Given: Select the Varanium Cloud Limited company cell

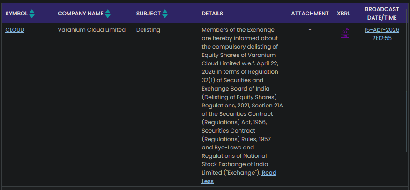Looking at the screenshot, I should pos(91,30).
